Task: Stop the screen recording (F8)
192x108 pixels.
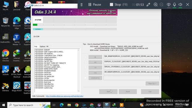Action: click(119, 5)
